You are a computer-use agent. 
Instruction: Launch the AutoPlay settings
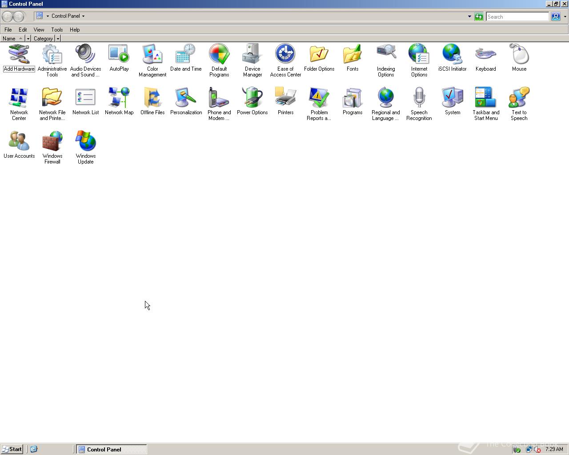pos(119,58)
